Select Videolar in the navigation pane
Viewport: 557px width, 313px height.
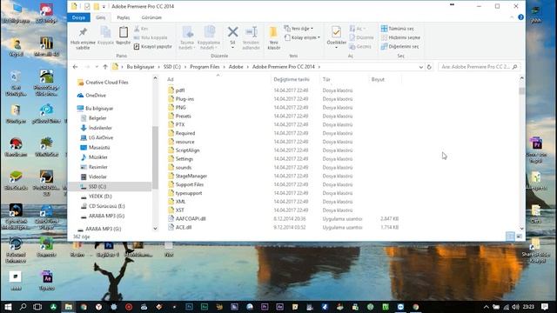(x=94, y=176)
